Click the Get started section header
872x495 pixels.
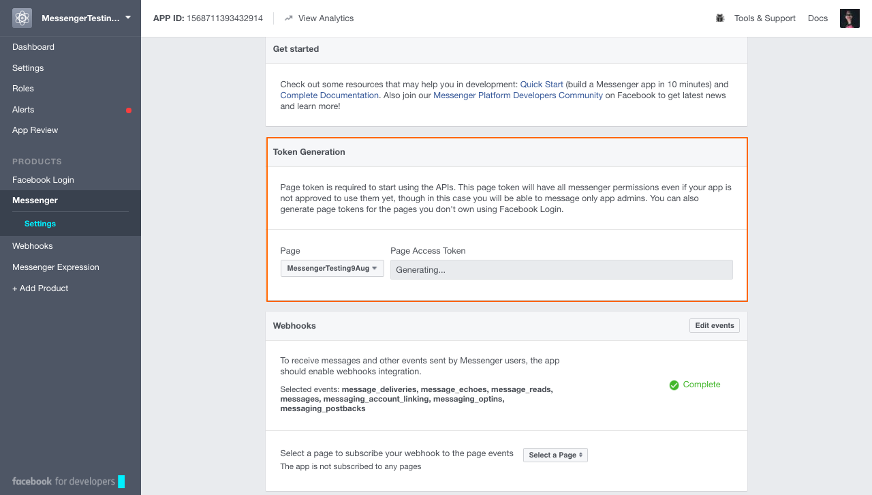pos(506,49)
